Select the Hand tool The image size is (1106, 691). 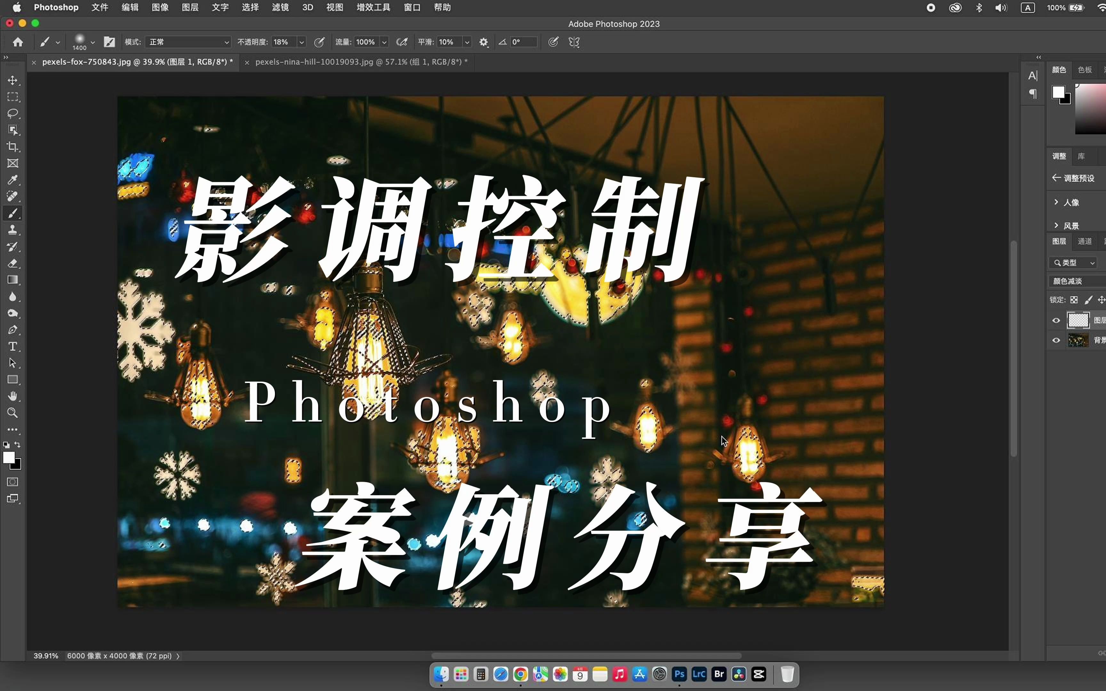(12, 396)
